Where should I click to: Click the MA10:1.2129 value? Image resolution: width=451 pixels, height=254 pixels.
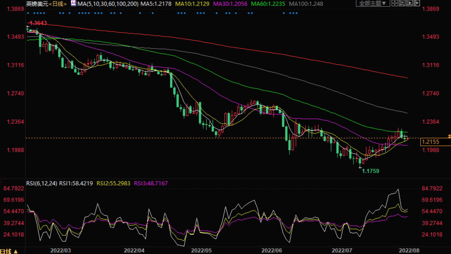pos(192,4)
